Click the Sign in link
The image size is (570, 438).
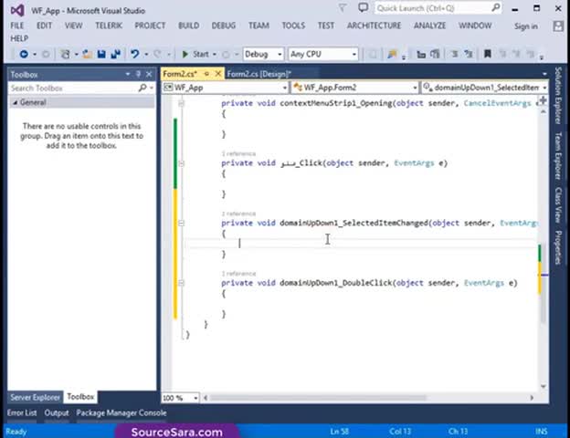[525, 26]
